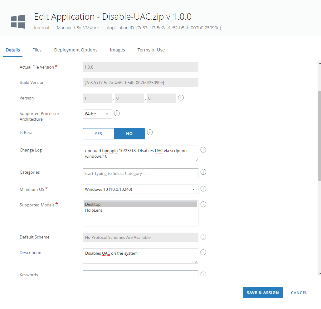Click info icon next to Version fields
This screenshot has width=321, height=309.
181,98
